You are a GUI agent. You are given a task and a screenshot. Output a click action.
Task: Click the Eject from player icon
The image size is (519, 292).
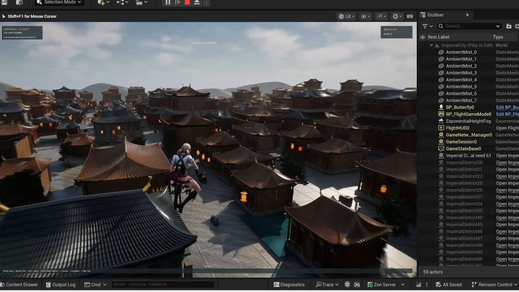(x=197, y=3)
